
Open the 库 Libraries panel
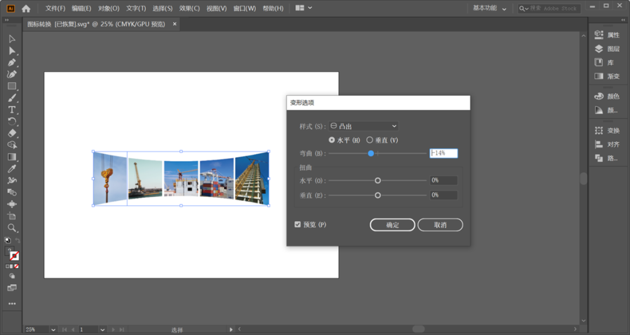tap(604, 62)
